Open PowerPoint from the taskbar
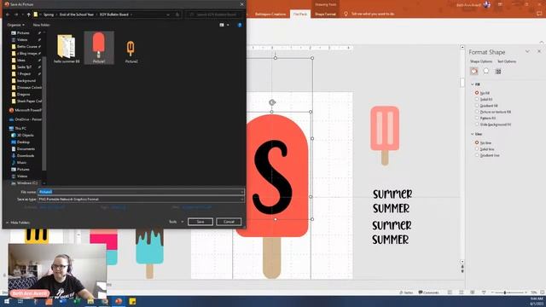 point(119,301)
